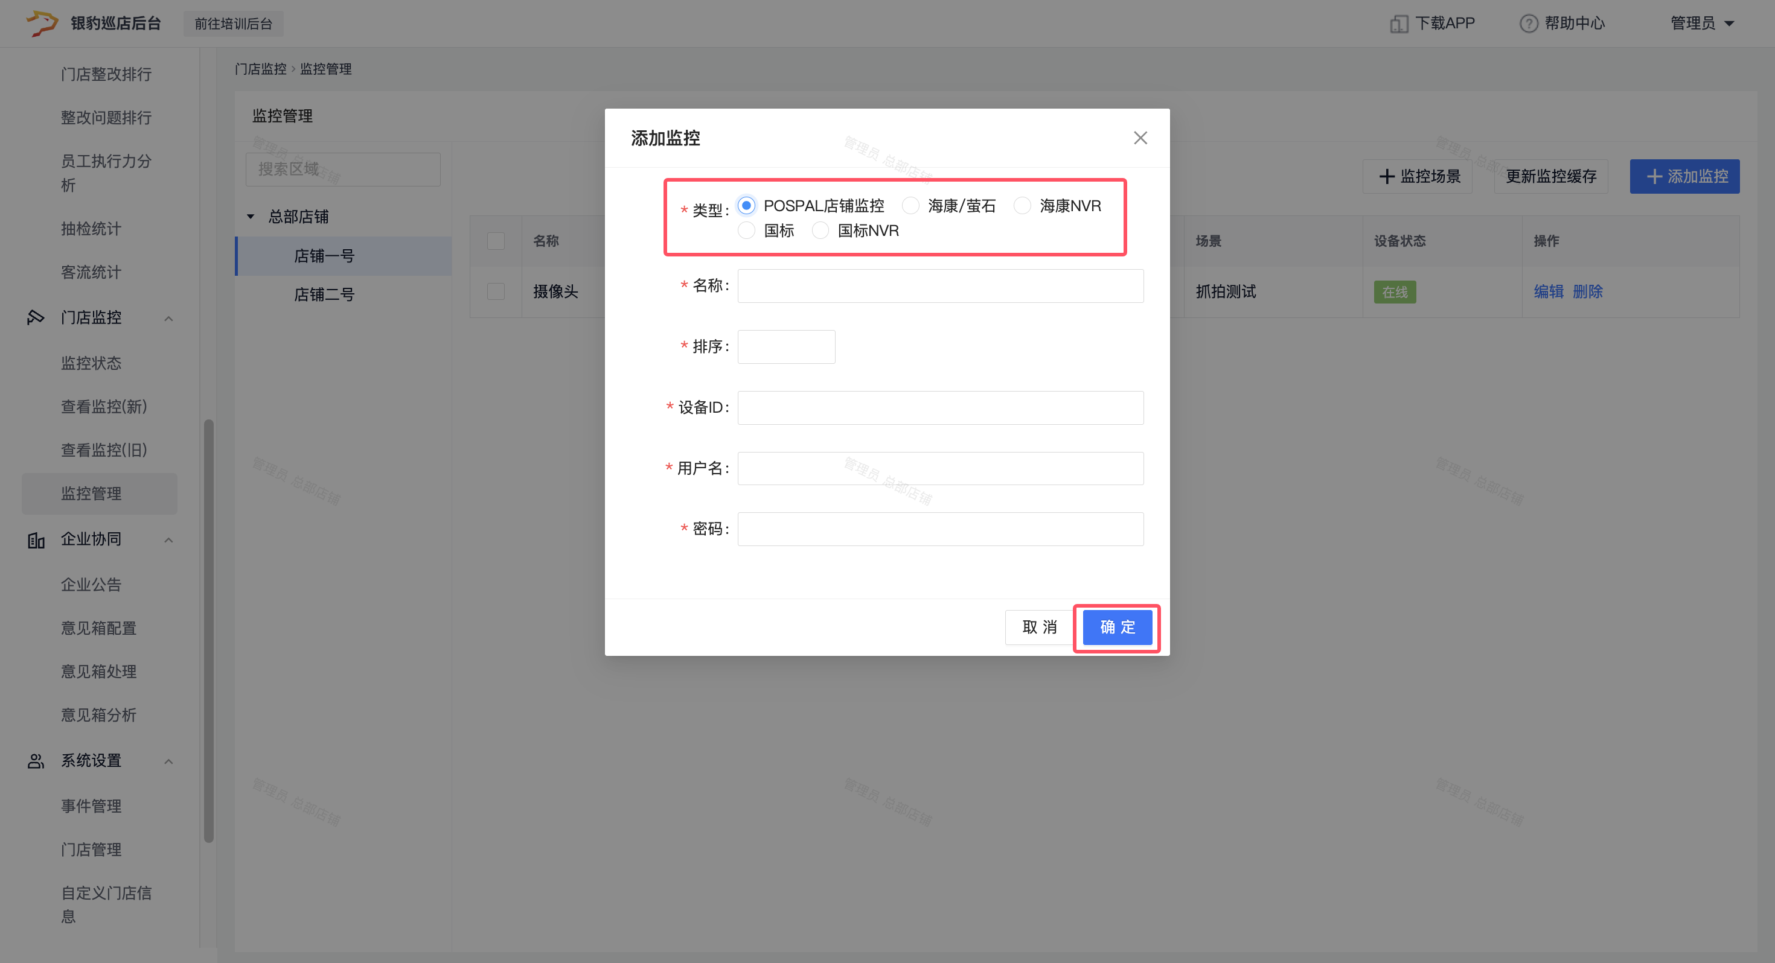The width and height of the screenshot is (1775, 963).
Task: Select the 国标NVR radio option
Action: (x=820, y=230)
